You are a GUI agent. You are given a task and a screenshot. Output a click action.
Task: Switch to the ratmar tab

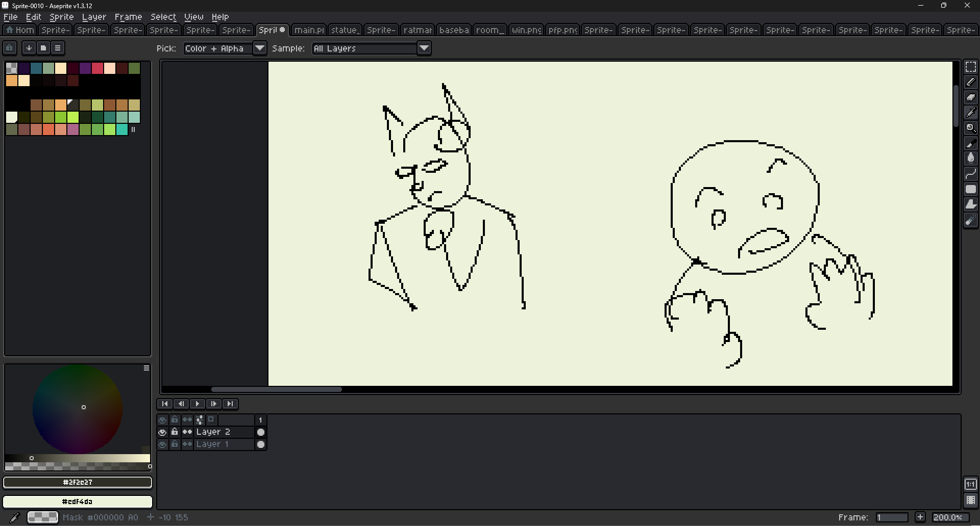418,30
